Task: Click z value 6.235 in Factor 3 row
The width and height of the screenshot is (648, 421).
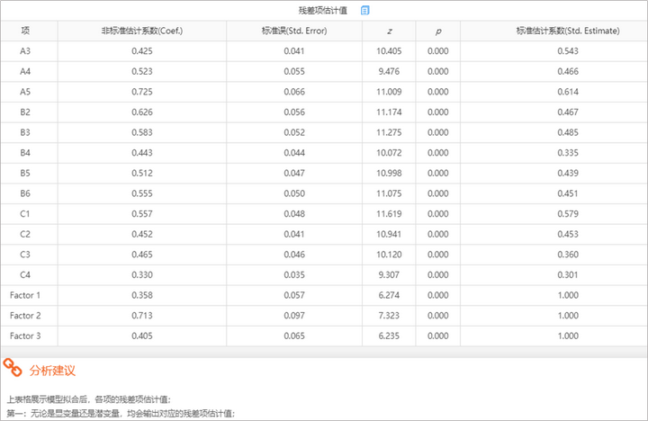Action: point(389,336)
